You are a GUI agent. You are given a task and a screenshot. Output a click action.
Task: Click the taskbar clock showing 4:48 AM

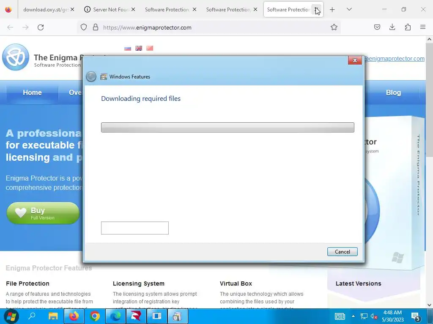pyautogui.click(x=392, y=316)
